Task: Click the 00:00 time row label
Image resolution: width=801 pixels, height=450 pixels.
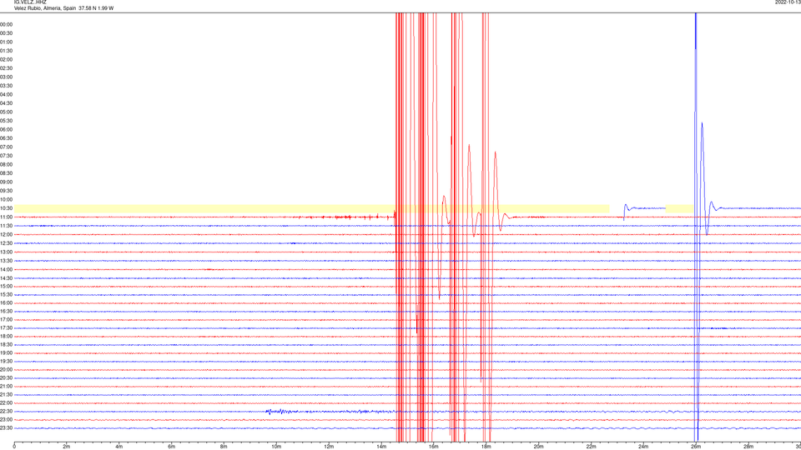Action: point(6,24)
